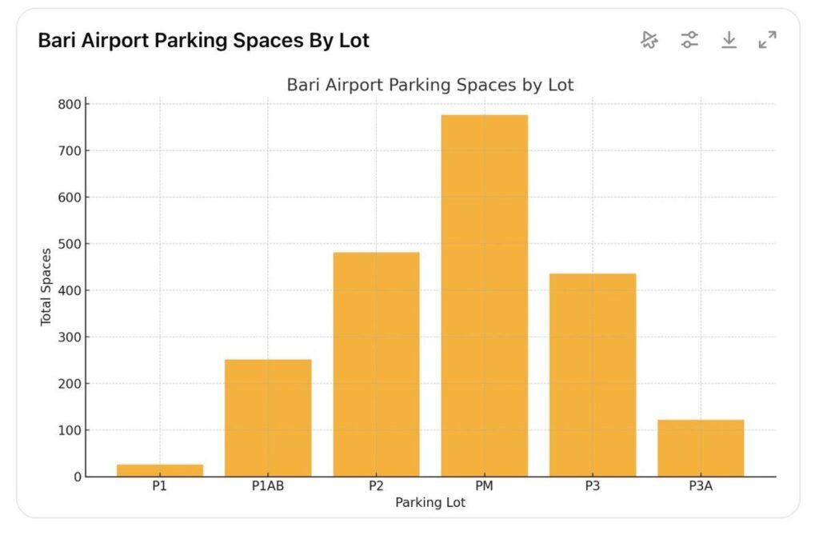Select the cursor-slash icon in the toolbar
The width and height of the screenshot is (819, 535).
pos(650,40)
